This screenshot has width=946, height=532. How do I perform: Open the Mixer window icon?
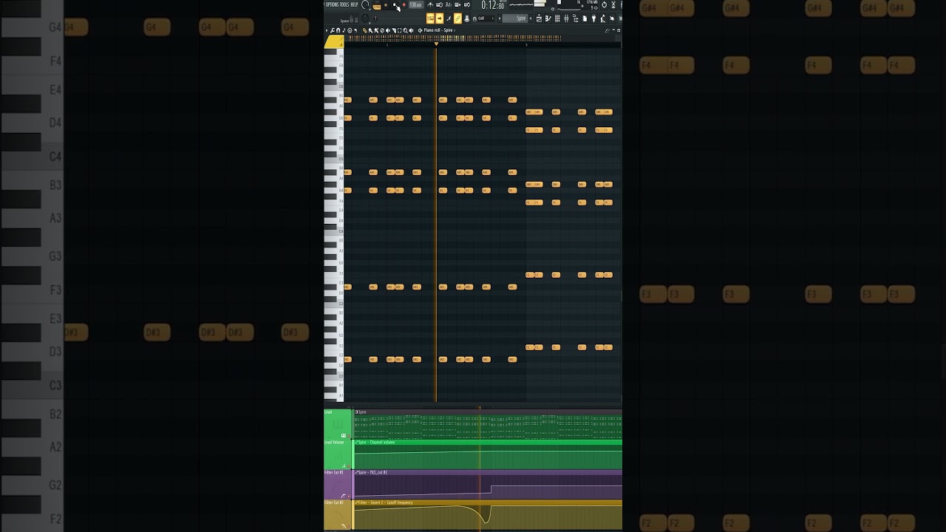(x=566, y=18)
